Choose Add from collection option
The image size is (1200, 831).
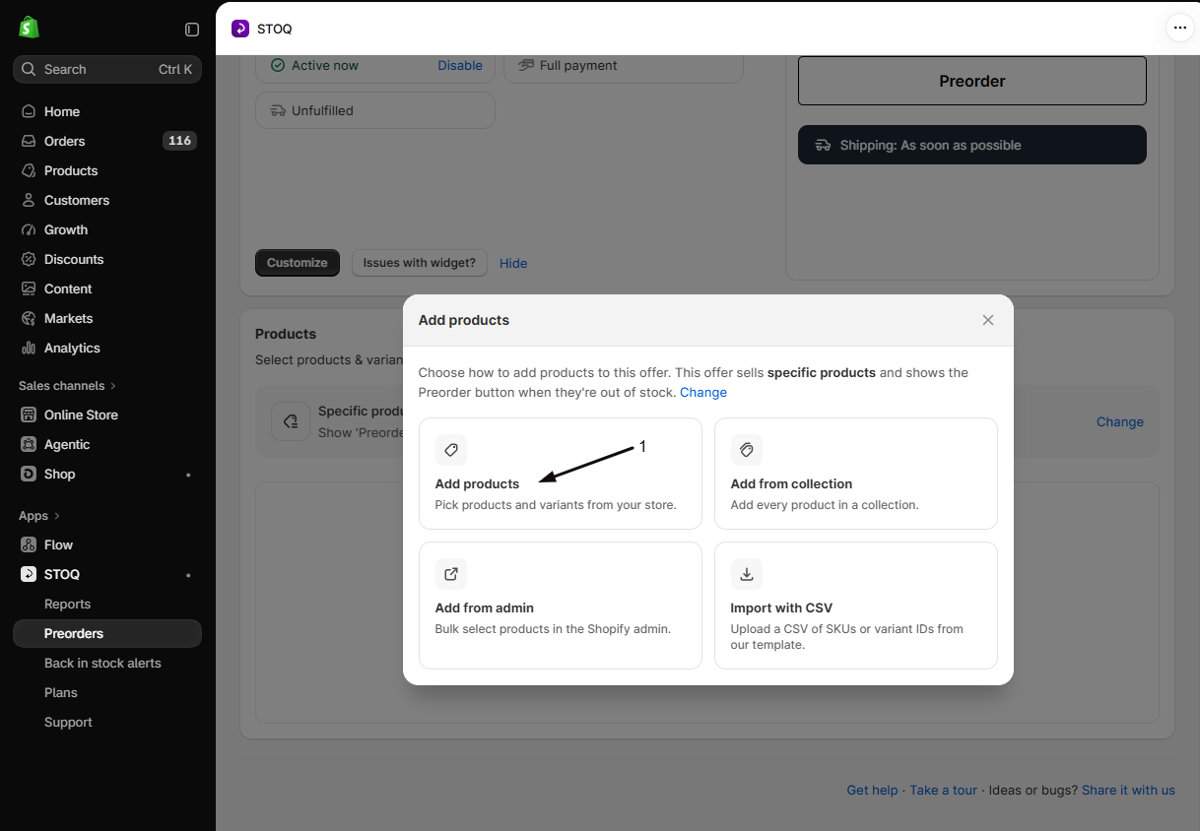[x=856, y=474]
